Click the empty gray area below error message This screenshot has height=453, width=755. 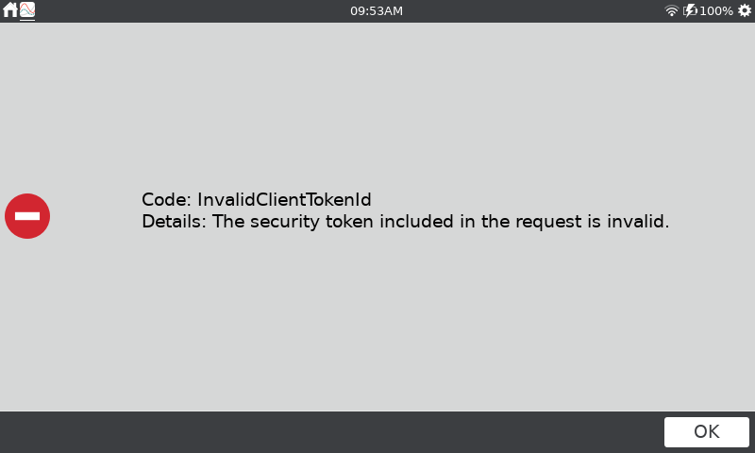[x=377, y=323]
